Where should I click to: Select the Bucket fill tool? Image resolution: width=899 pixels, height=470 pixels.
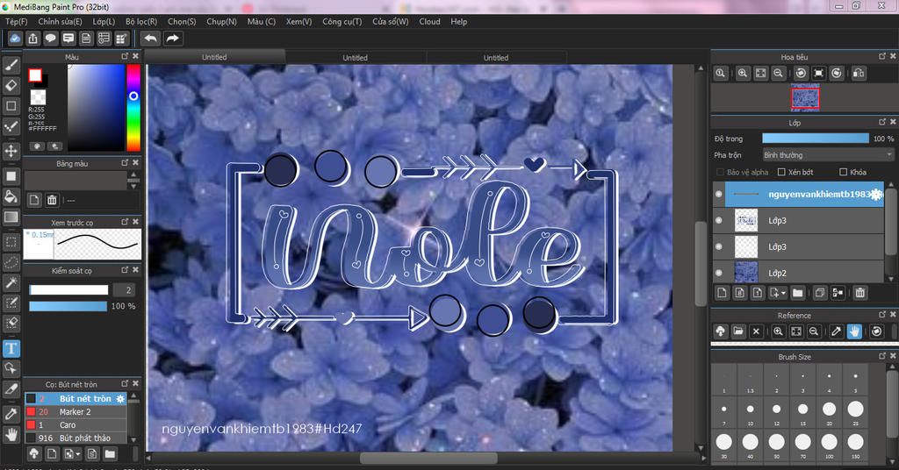(11, 196)
